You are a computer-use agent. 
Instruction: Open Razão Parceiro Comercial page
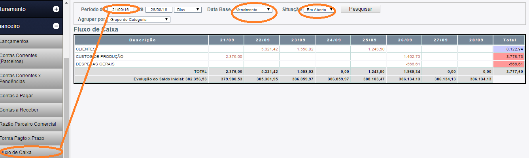(28, 124)
